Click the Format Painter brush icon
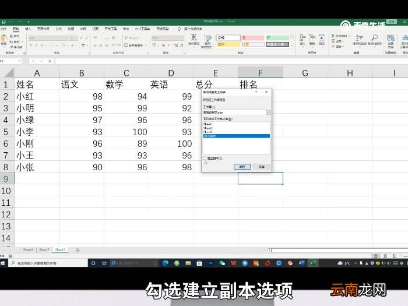The height and width of the screenshot is (306, 408). click(x=12, y=47)
